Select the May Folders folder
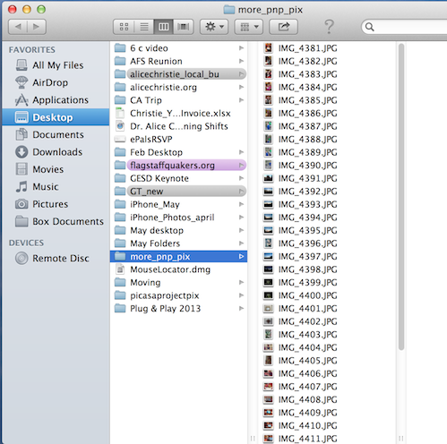 178,243
